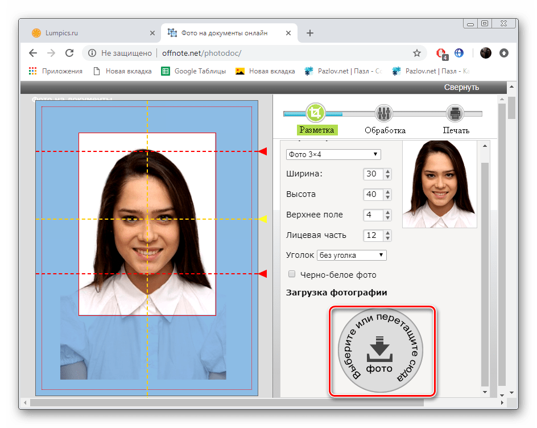Click the browser forward arrow
This screenshot has height=428, width=537.
51,53
